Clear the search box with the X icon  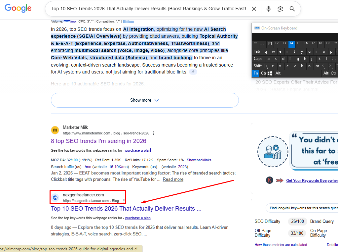tap(254, 9)
